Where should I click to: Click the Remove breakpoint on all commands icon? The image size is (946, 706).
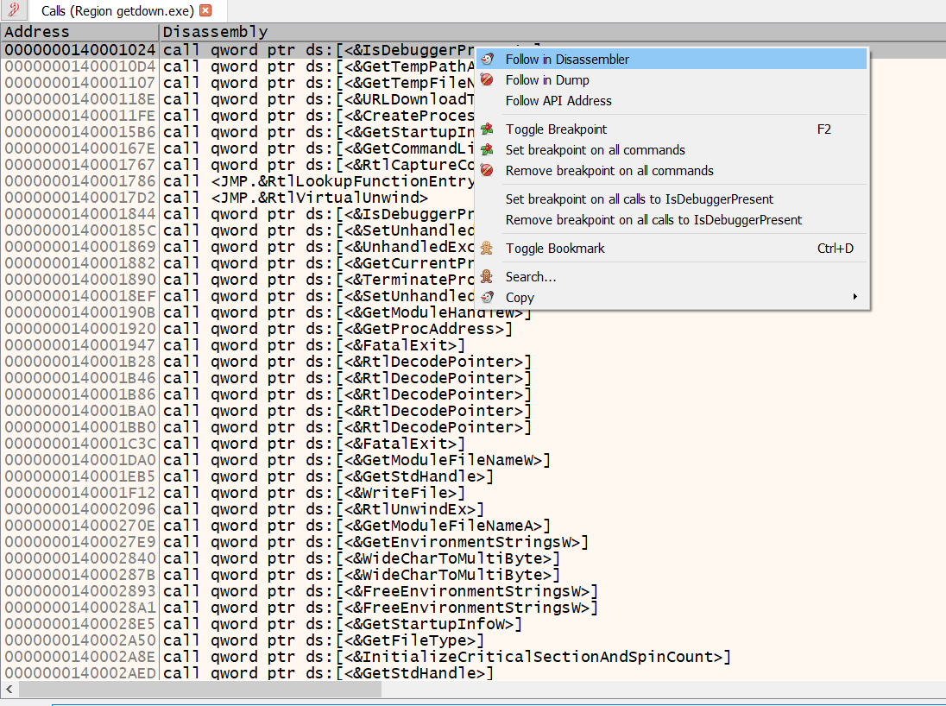[x=488, y=171]
